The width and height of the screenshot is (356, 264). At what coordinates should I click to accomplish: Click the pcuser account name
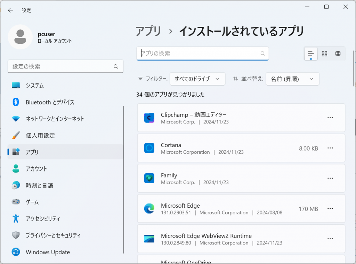tap(46, 34)
